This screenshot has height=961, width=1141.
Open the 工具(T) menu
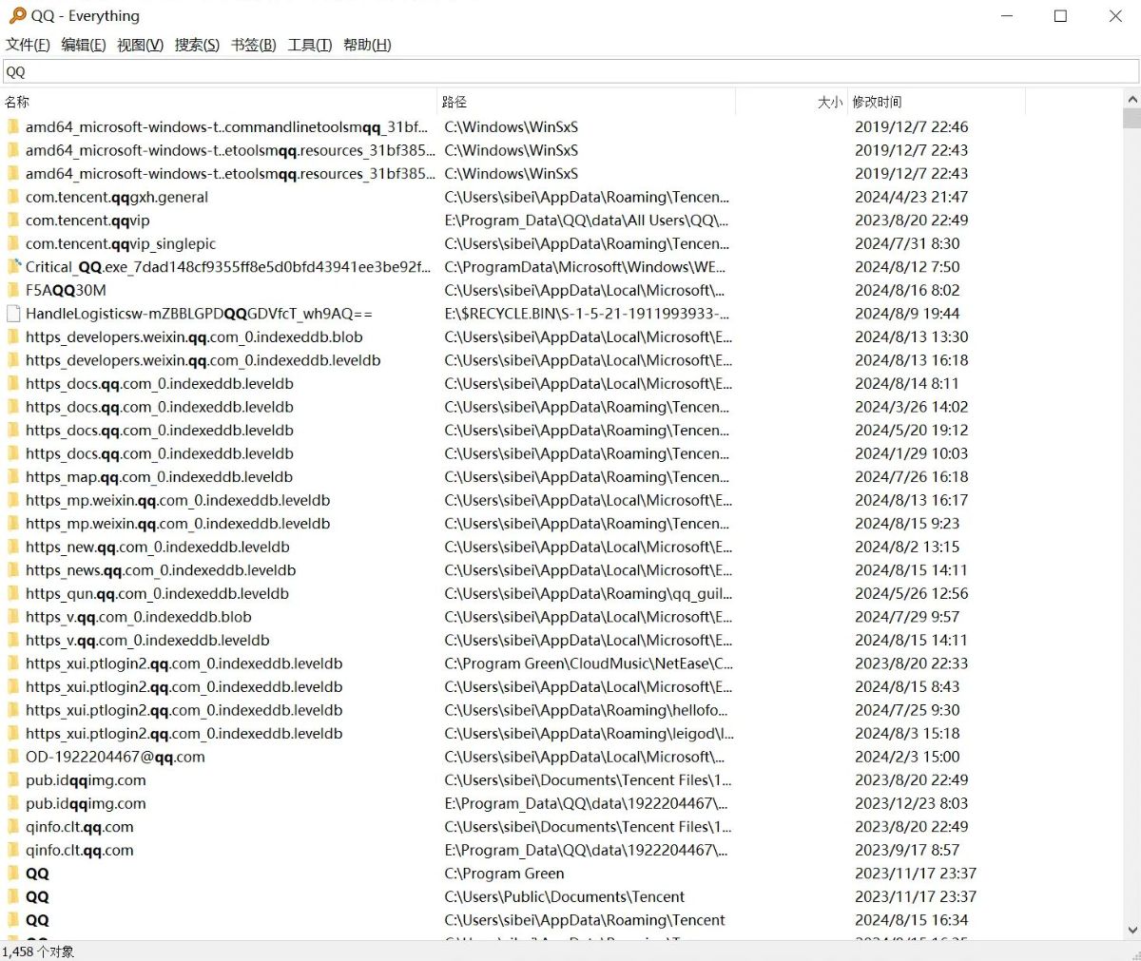[310, 45]
